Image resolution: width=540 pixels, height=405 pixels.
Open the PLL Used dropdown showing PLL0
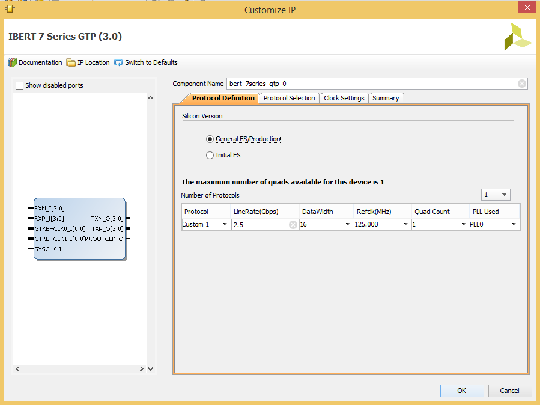pyautogui.click(x=494, y=224)
